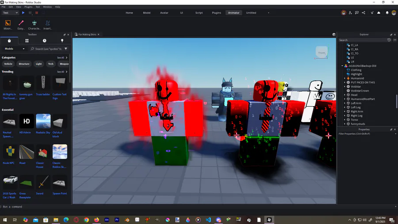Open the collaborator add-person icon

tap(350, 13)
